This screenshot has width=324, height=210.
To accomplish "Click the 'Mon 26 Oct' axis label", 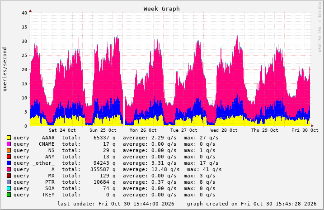I will (143, 130).
